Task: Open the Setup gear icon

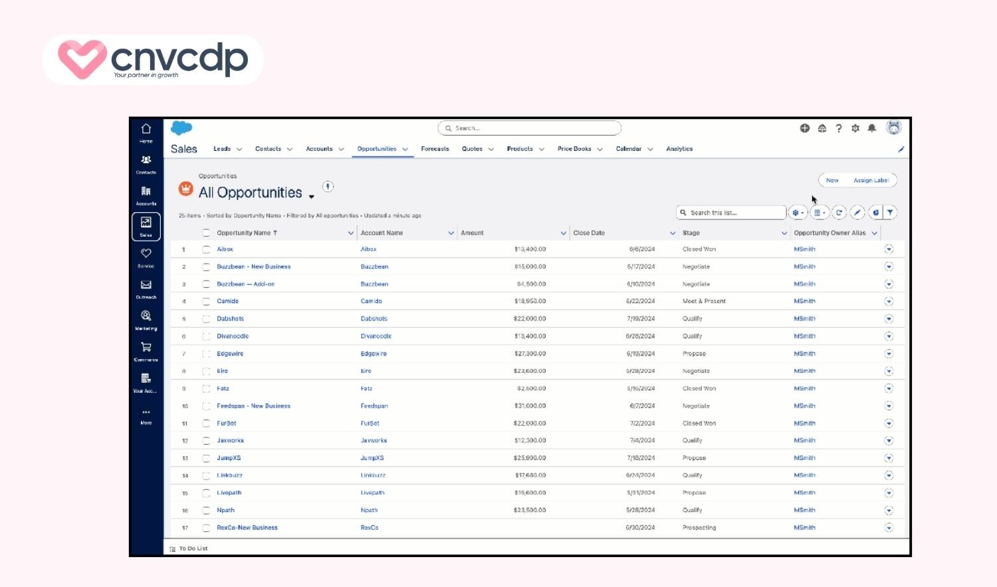Action: 855,128
